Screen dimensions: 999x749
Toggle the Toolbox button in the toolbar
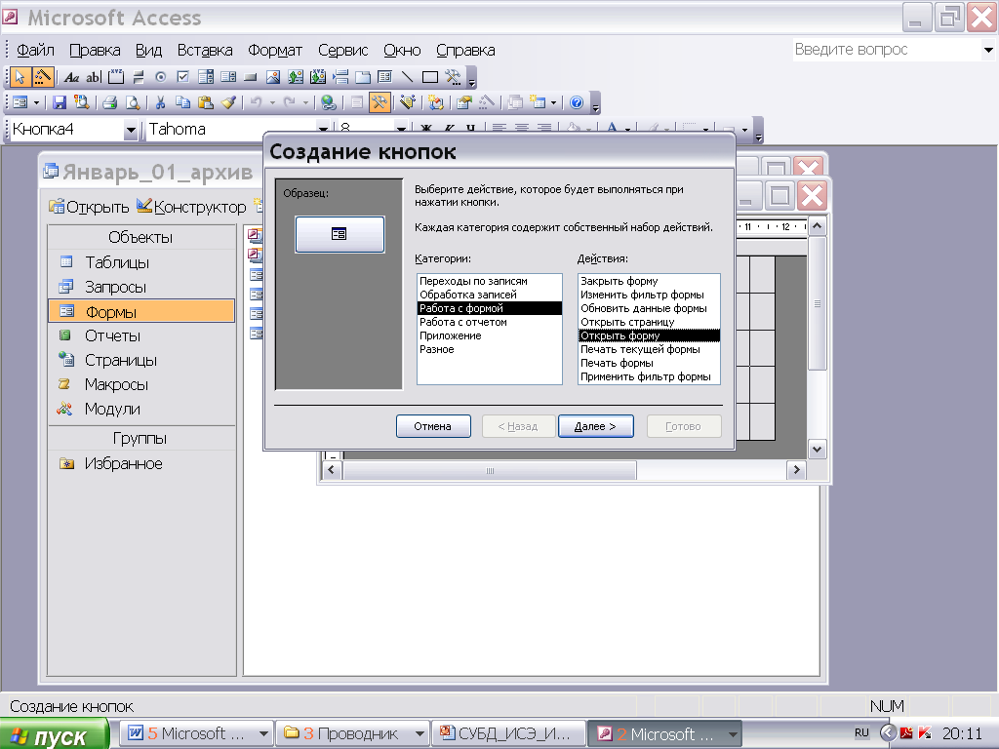pos(380,102)
